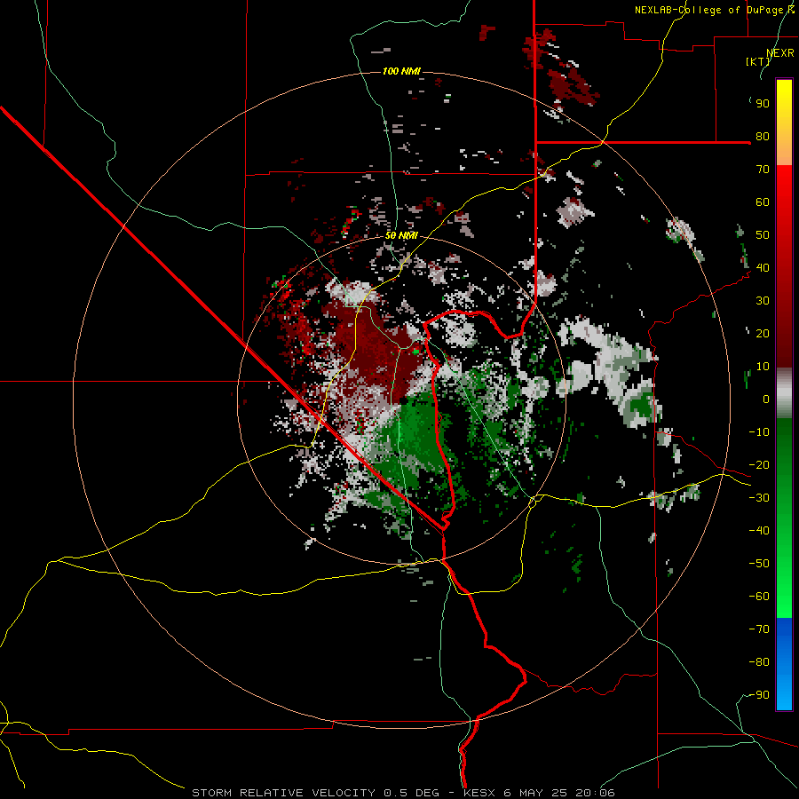This screenshot has height=799, width=799.
Task: Click the 6 MAY 25 date in the caption
Action: [x=535, y=793]
